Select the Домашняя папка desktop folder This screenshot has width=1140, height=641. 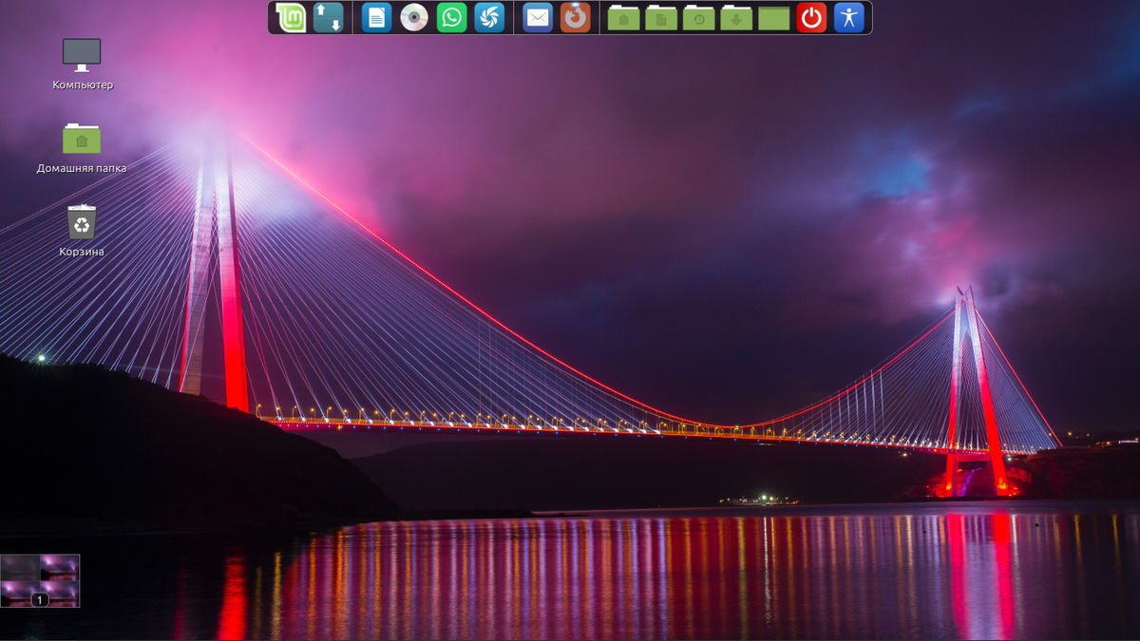(x=82, y=148)
